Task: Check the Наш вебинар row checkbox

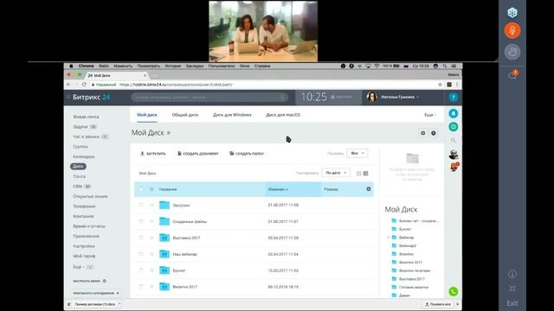Action: coord(141,254)
